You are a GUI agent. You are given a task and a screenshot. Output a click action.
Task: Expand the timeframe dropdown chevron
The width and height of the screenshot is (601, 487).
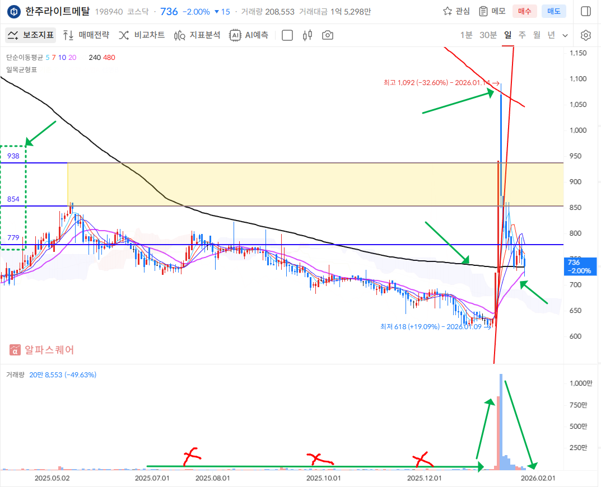(565, 35)
